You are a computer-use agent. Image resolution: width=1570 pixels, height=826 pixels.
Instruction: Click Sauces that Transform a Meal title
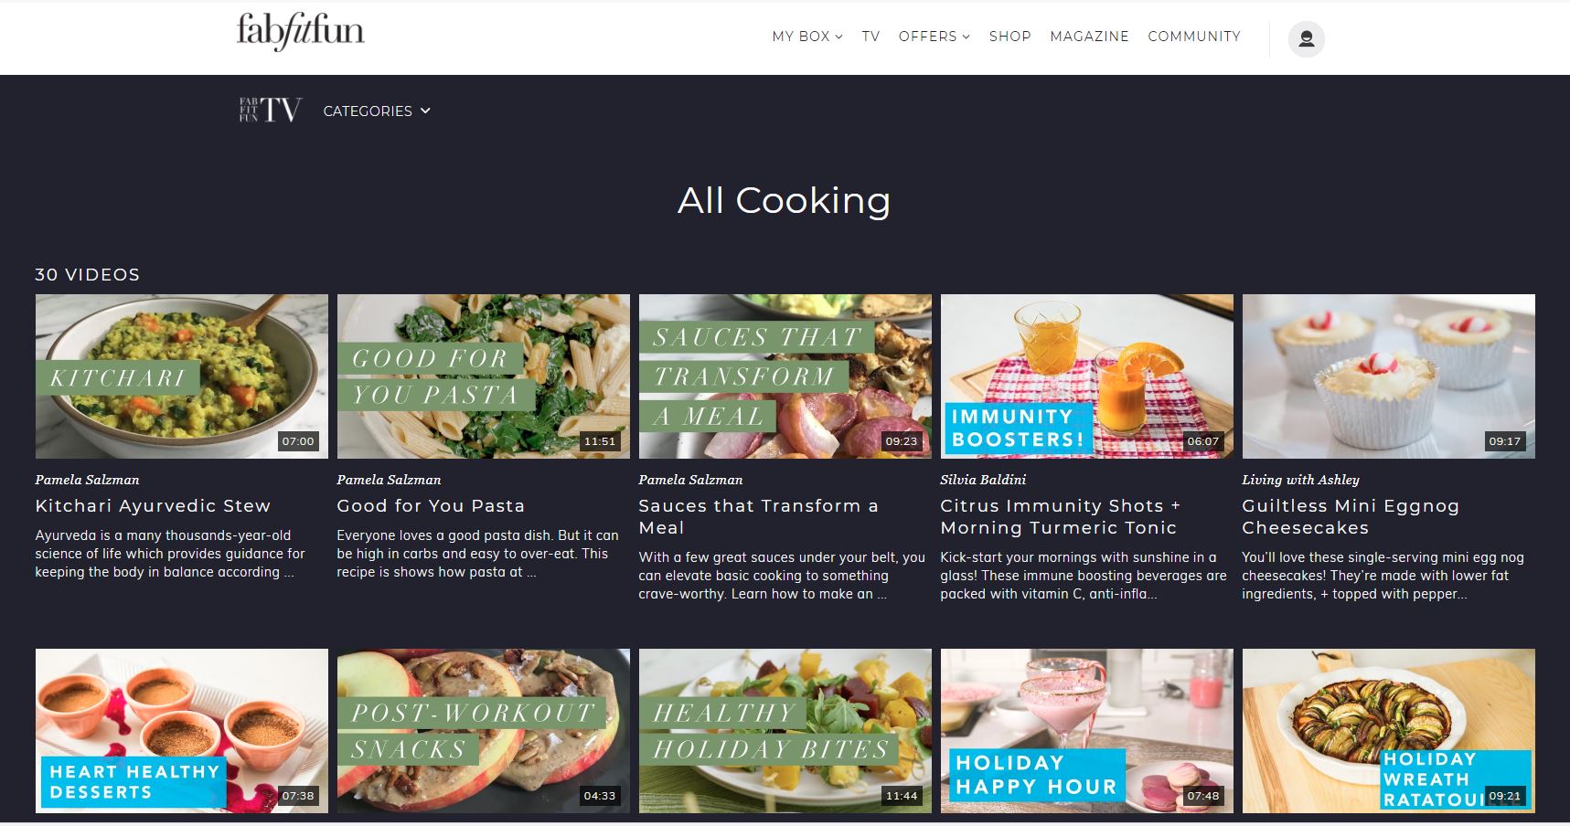coord(758,516)
